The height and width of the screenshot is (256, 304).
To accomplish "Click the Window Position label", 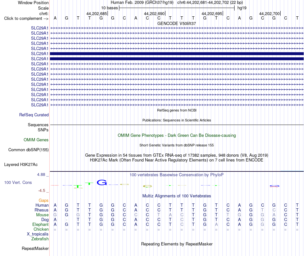I will 33,3.
